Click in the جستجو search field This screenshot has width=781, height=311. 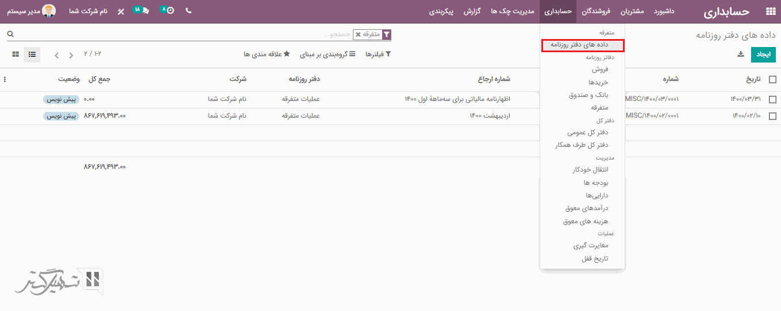230,34
